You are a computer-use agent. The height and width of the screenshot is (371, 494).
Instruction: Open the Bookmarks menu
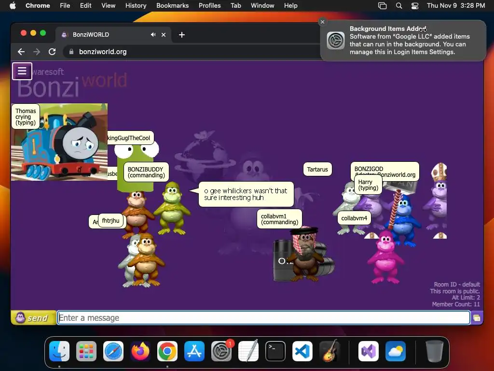(172, 5)
